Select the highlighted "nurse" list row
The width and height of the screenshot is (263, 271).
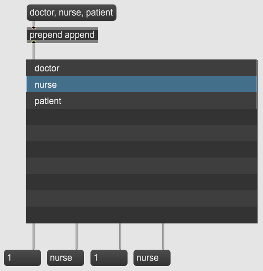(141, 84)
